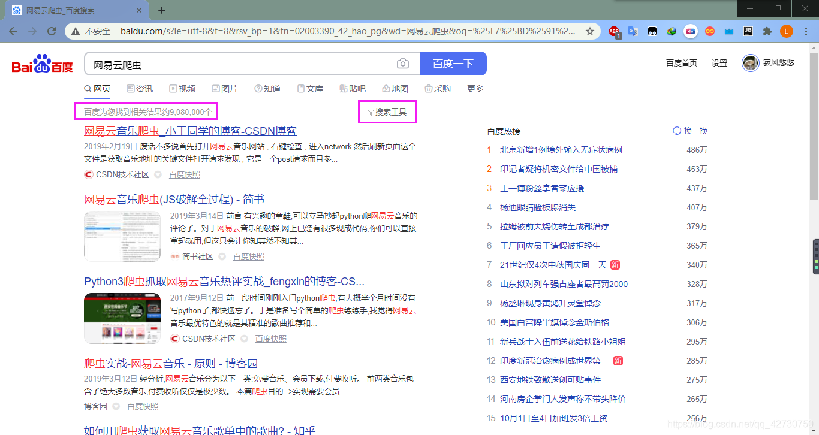This screenshot has height=435, width=819.
Task: Open result 爬虫实战-网易云音乐 - 原则 - 博客园
Action: coord(171,364)
